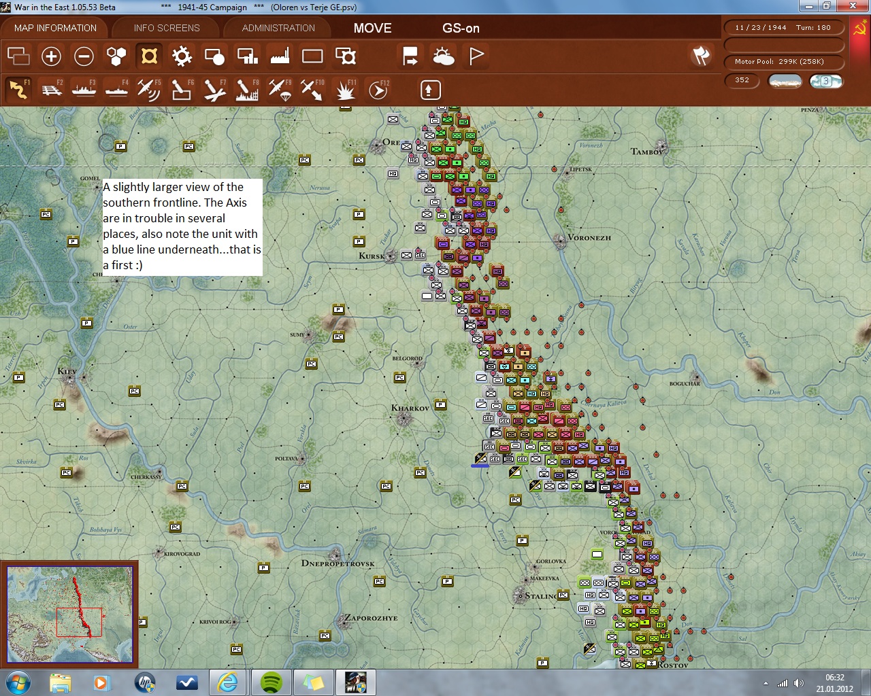
Task: Click the cloudy weather button showing 3
Action: [x=826, y=81]
